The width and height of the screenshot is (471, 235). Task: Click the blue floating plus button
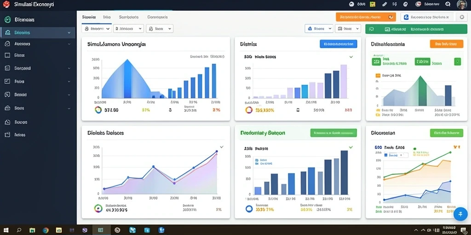[460, 214]
